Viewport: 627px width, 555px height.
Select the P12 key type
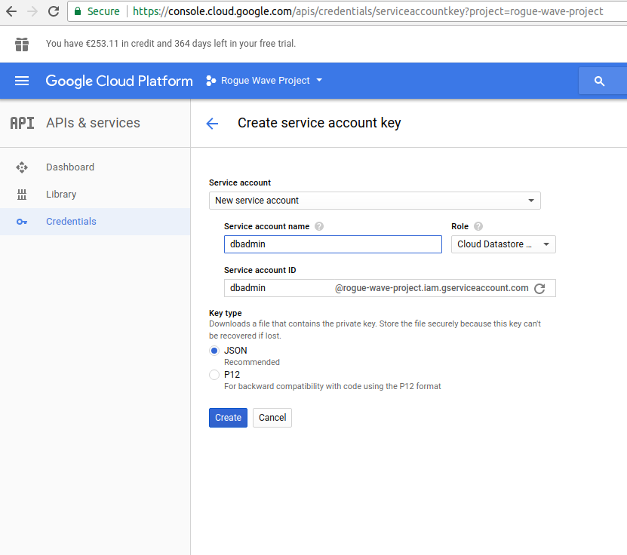tap(214, 375)
